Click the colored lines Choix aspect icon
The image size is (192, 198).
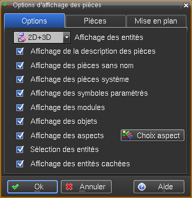[x=127, y=136]
